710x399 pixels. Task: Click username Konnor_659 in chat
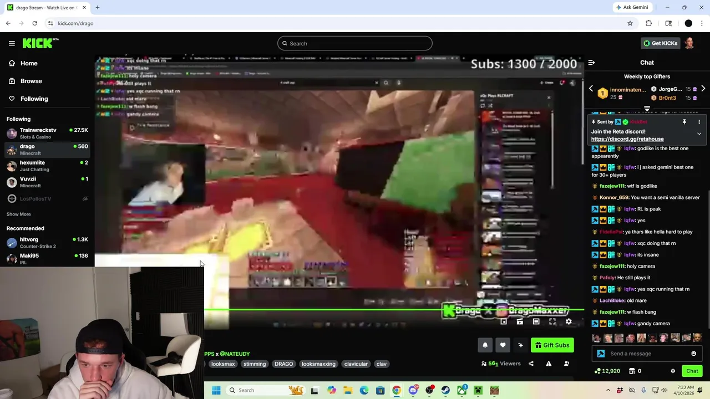tap(614, 197)
